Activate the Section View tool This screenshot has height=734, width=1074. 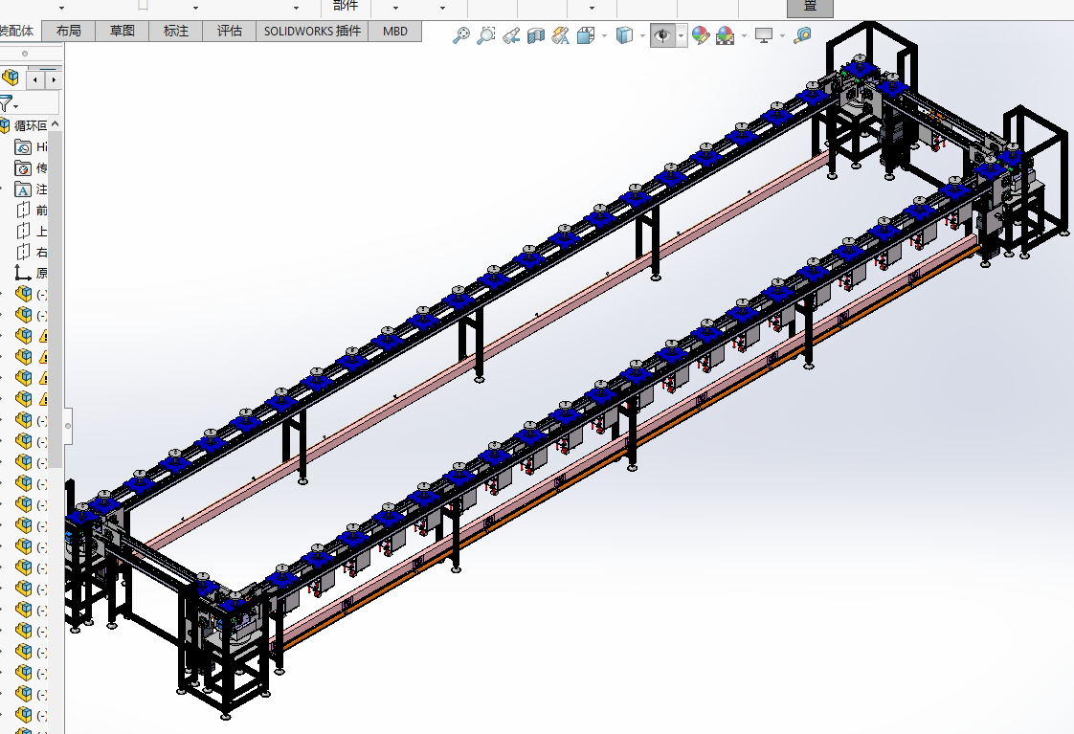pyautogui.click(x=536, y=35)
